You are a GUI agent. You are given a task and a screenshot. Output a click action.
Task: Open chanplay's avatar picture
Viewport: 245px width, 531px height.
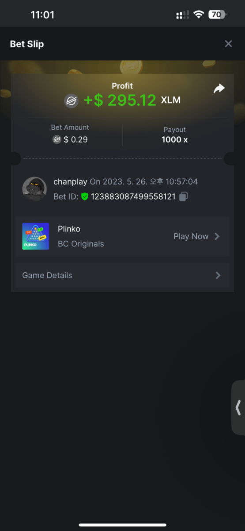(34, 189)
